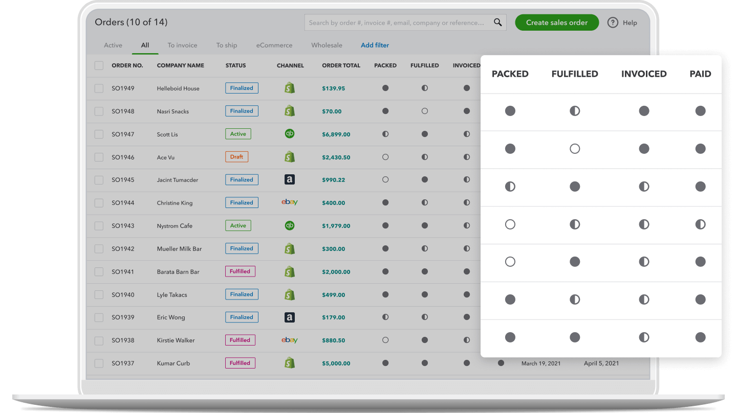Click the Finalized status badge for SO1948
The width and height of the screenshot is (737, 413).
242,111
